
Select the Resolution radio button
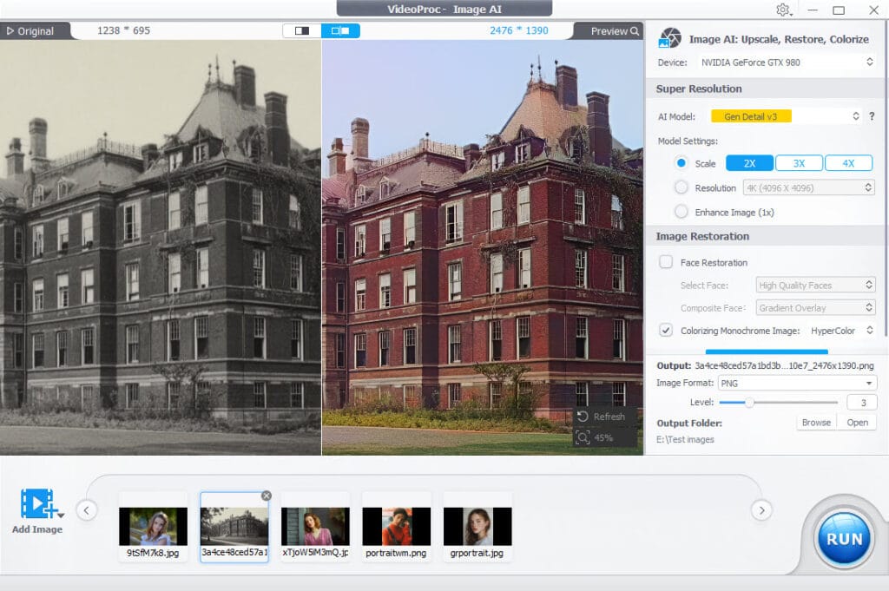681,187
